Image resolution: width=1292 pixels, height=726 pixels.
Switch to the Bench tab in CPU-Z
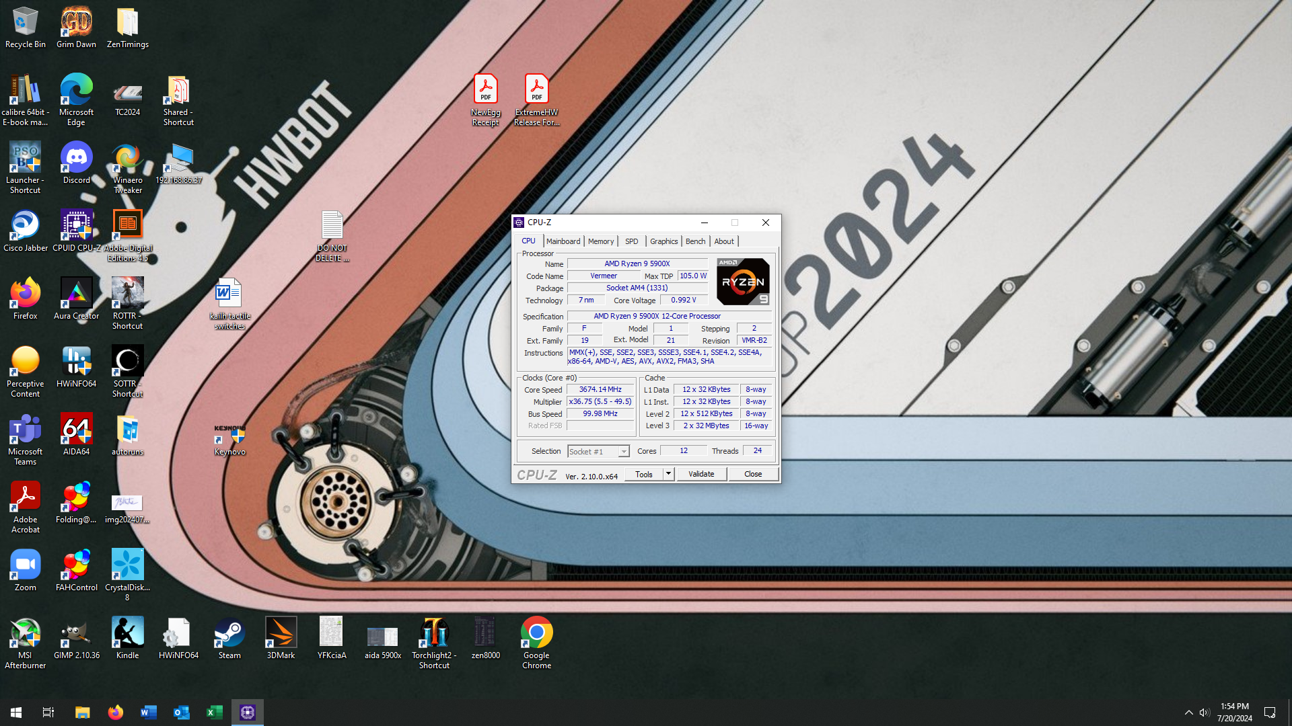pos(695,241)
